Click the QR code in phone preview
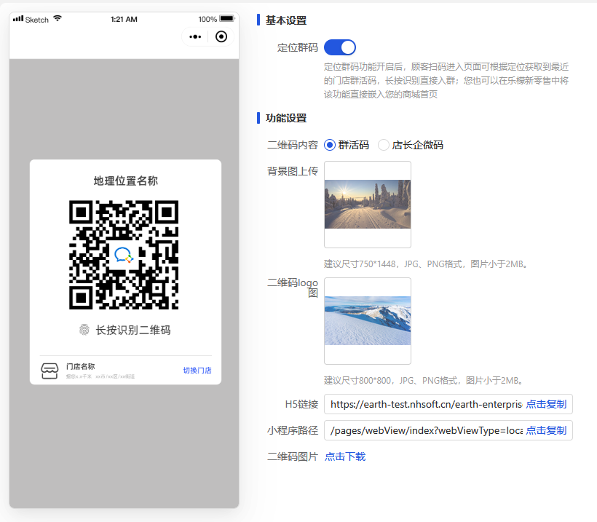 point(124,255)
